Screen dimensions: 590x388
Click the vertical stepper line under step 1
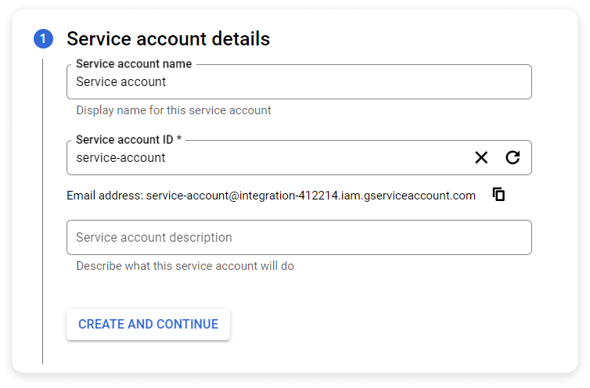[43, 211]
